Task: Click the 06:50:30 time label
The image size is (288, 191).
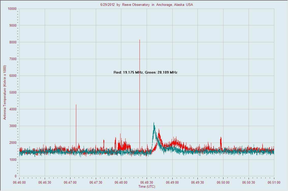Action: pos(249,182)
